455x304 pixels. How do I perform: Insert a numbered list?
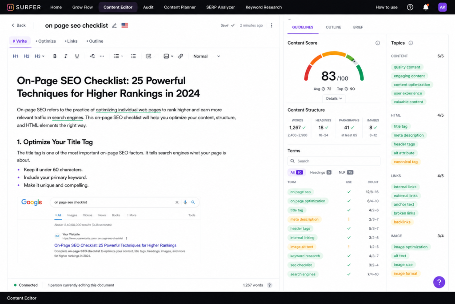coord(133,56)
